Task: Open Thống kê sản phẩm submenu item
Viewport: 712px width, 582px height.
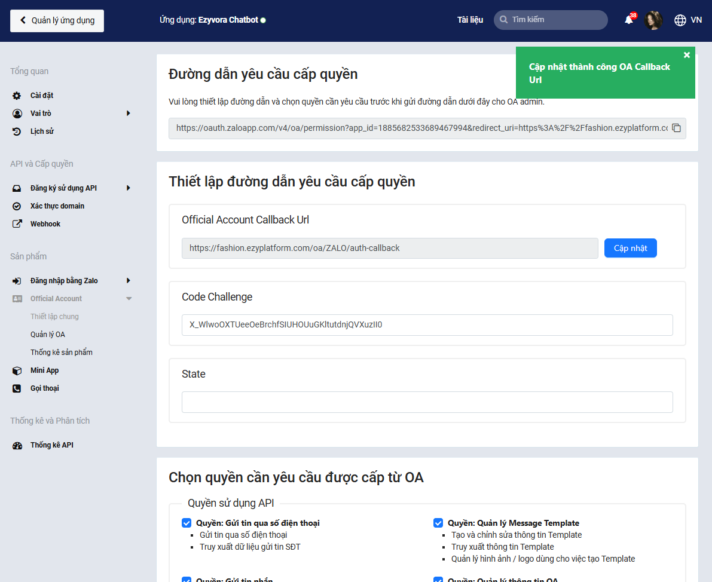Action: (x=62, y=353)
